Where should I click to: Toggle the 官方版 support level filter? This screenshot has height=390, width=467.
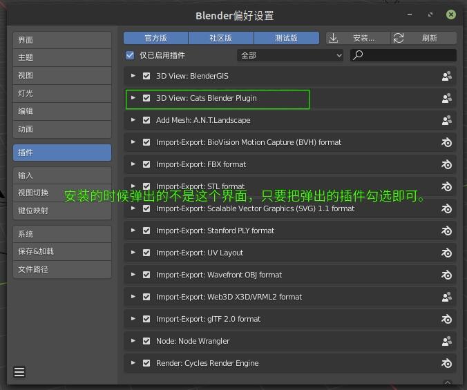[x=155, y=38]
